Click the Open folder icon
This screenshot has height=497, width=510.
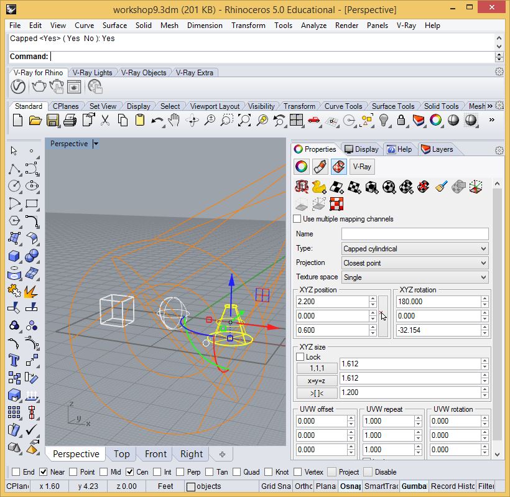coord(35,120)
